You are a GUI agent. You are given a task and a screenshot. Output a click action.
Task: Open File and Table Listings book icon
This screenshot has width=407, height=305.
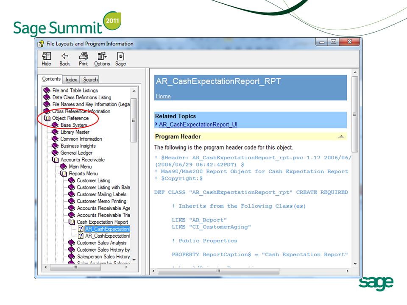point(47,90)
